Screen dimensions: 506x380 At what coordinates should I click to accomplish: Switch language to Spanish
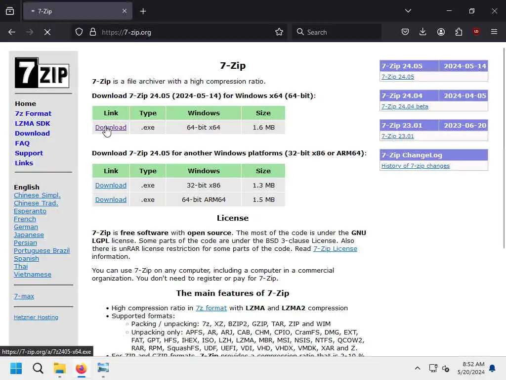[27, 259]
